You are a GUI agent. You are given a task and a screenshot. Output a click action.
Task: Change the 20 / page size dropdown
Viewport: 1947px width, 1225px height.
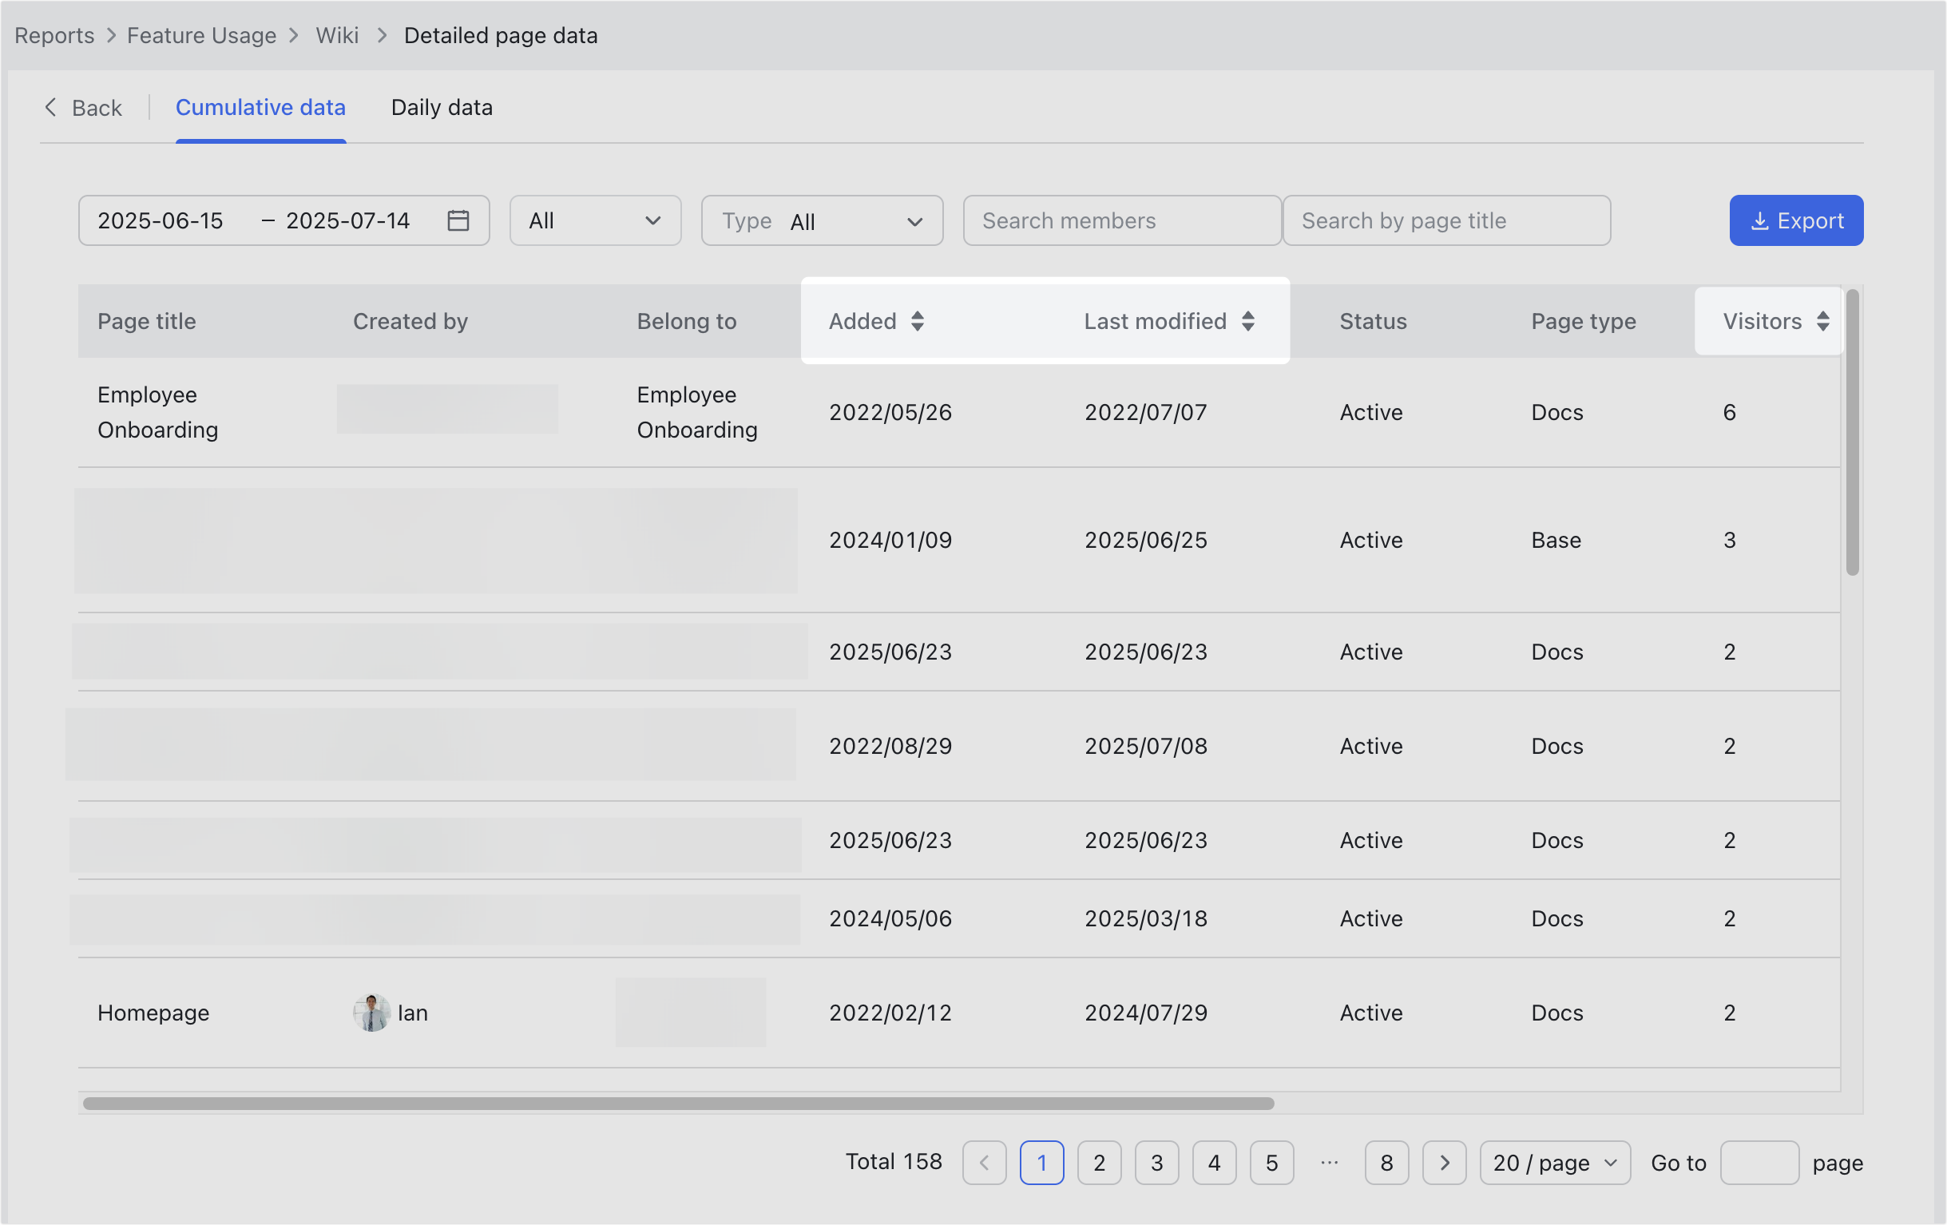[x=1555, y=1163]
